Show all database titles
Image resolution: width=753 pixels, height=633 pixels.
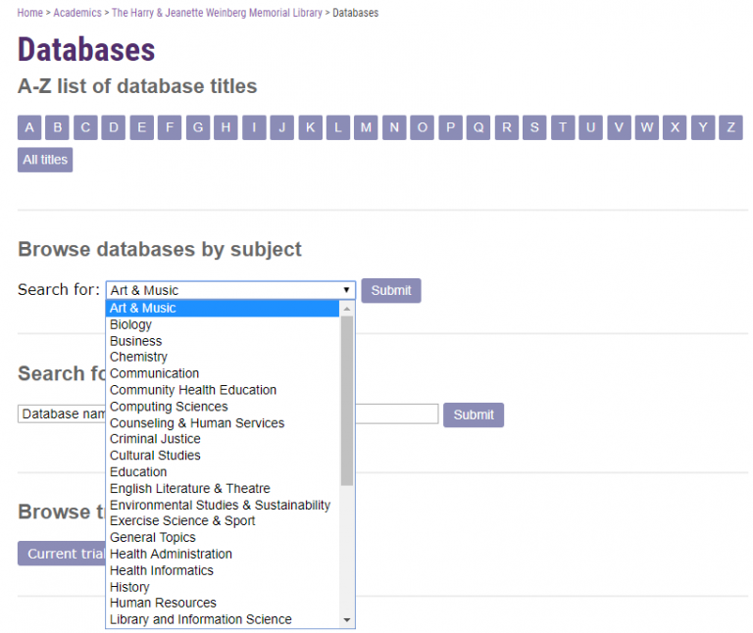[45, 160]
